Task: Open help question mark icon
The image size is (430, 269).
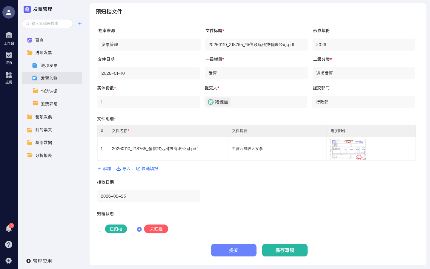Action: (9, 244)
